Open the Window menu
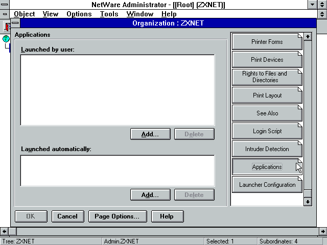This screenshot has height=245, width=327. pos(139,14)
